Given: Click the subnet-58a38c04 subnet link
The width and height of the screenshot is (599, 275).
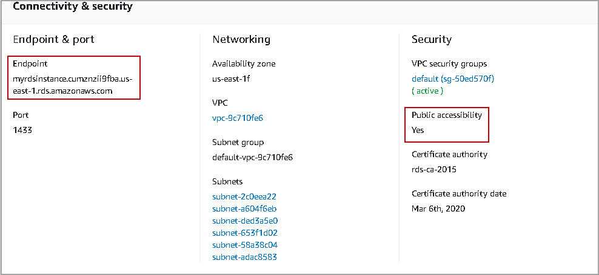Looking at the screenshot, I should (244, 245).
